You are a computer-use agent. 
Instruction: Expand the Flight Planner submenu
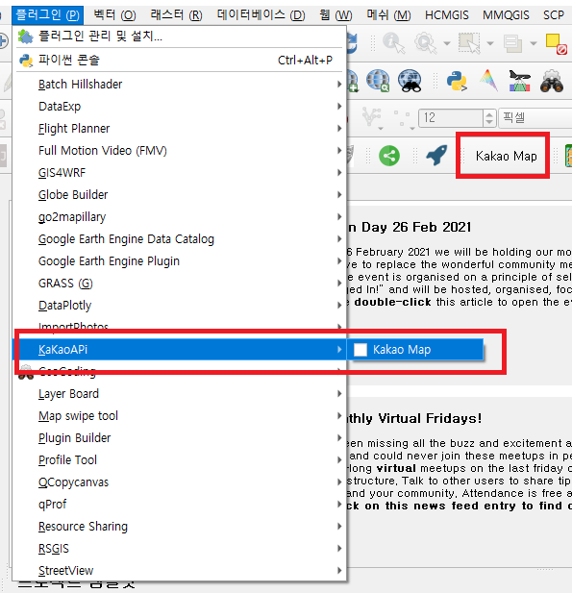(x=180, y=128)
